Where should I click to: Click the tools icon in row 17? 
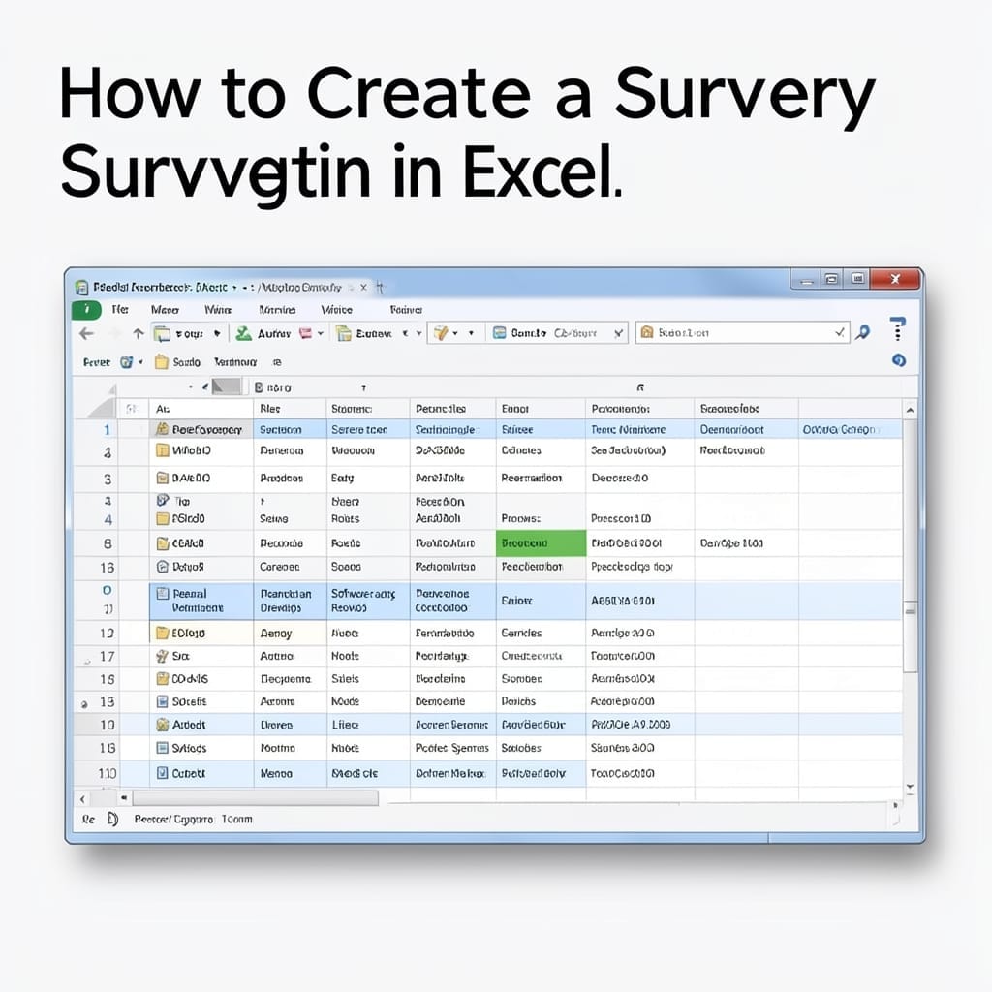tap(162, 656)
